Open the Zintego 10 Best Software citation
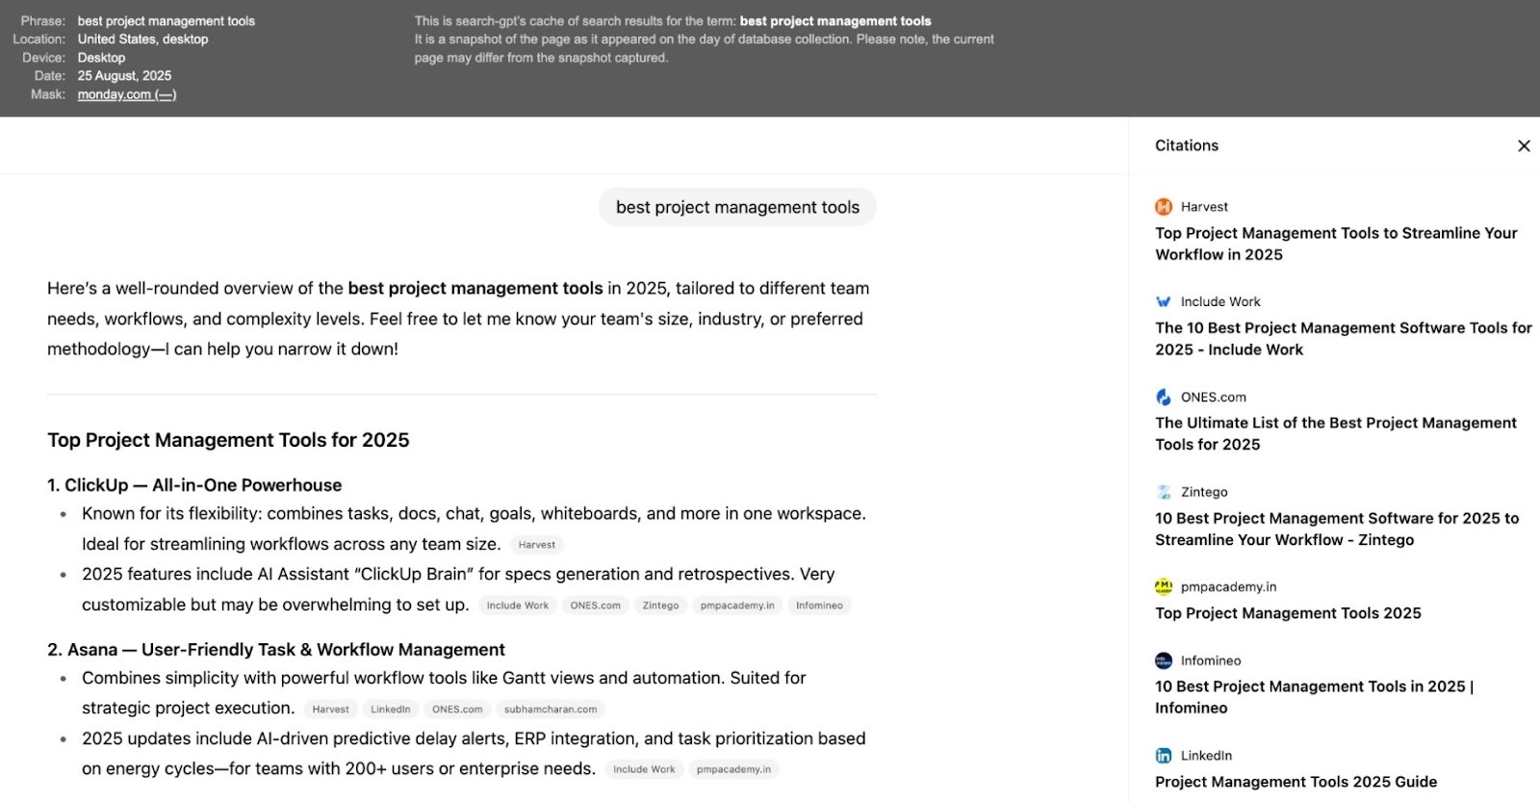 coord(1337,529)
